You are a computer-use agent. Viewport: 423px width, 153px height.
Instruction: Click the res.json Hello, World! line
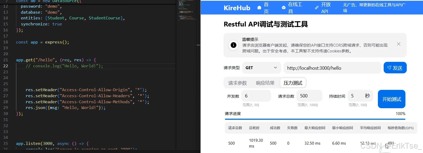click(66, 108)
